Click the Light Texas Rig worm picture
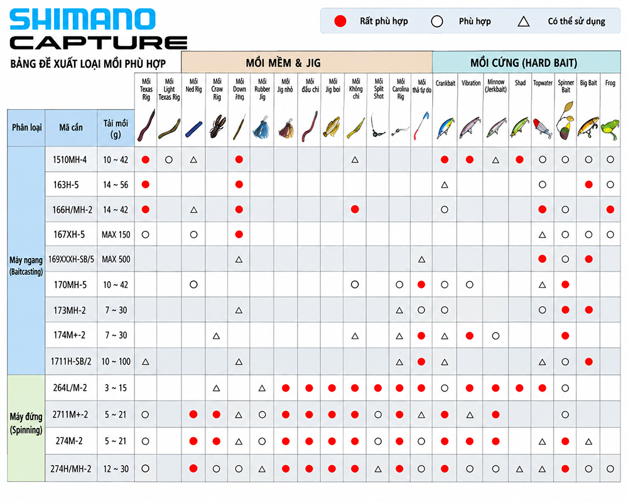The height and width of the screenshot is (502, 628). tap(169, 129)
